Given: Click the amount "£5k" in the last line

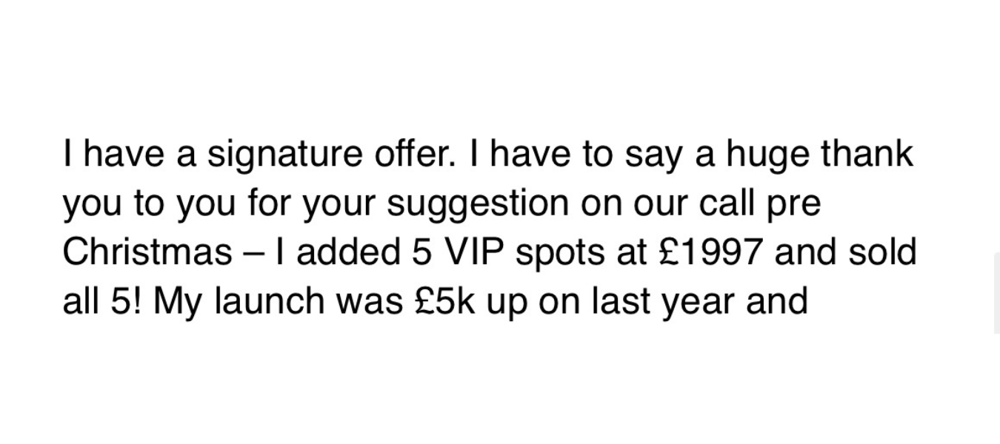Looking at the screenshot, I should [444, 301].
